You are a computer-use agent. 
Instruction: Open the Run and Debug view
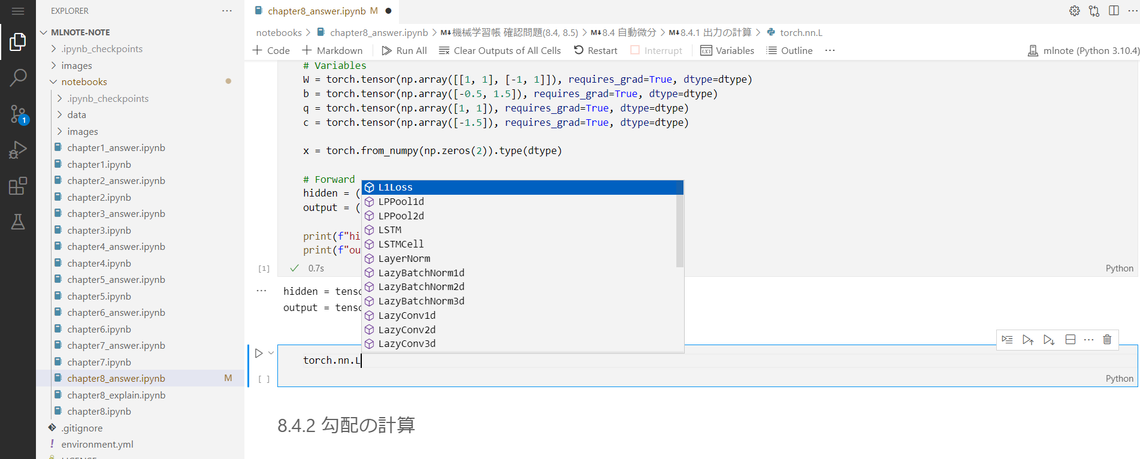18,150
